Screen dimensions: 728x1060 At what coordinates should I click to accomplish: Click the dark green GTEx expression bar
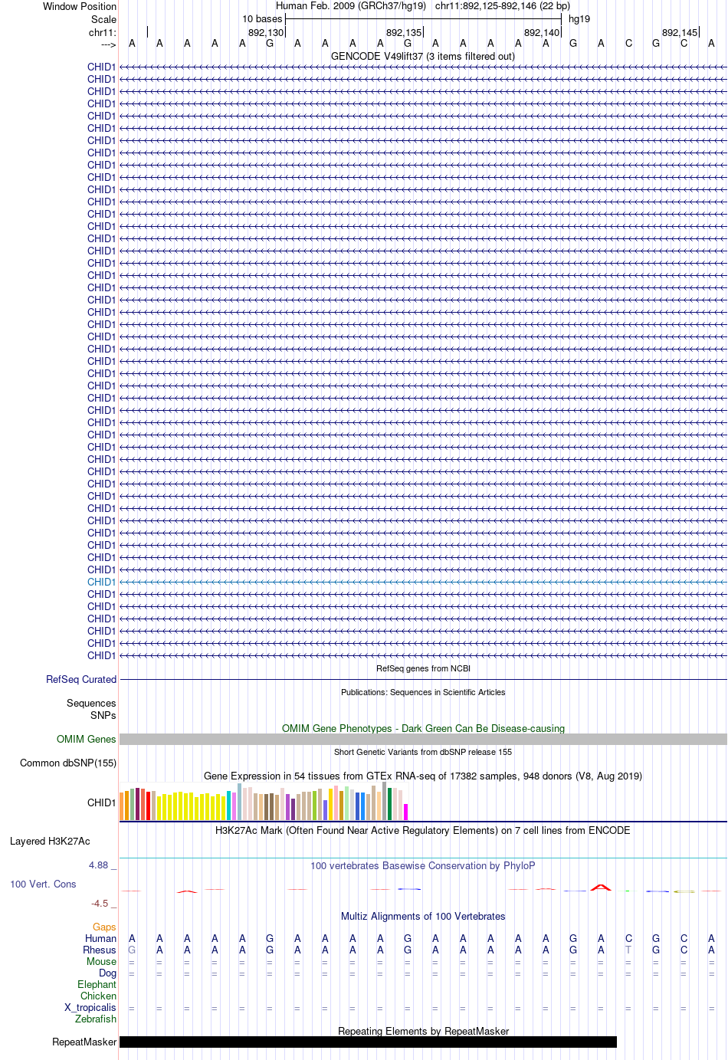pyautogui.click(x=390, y=804)
